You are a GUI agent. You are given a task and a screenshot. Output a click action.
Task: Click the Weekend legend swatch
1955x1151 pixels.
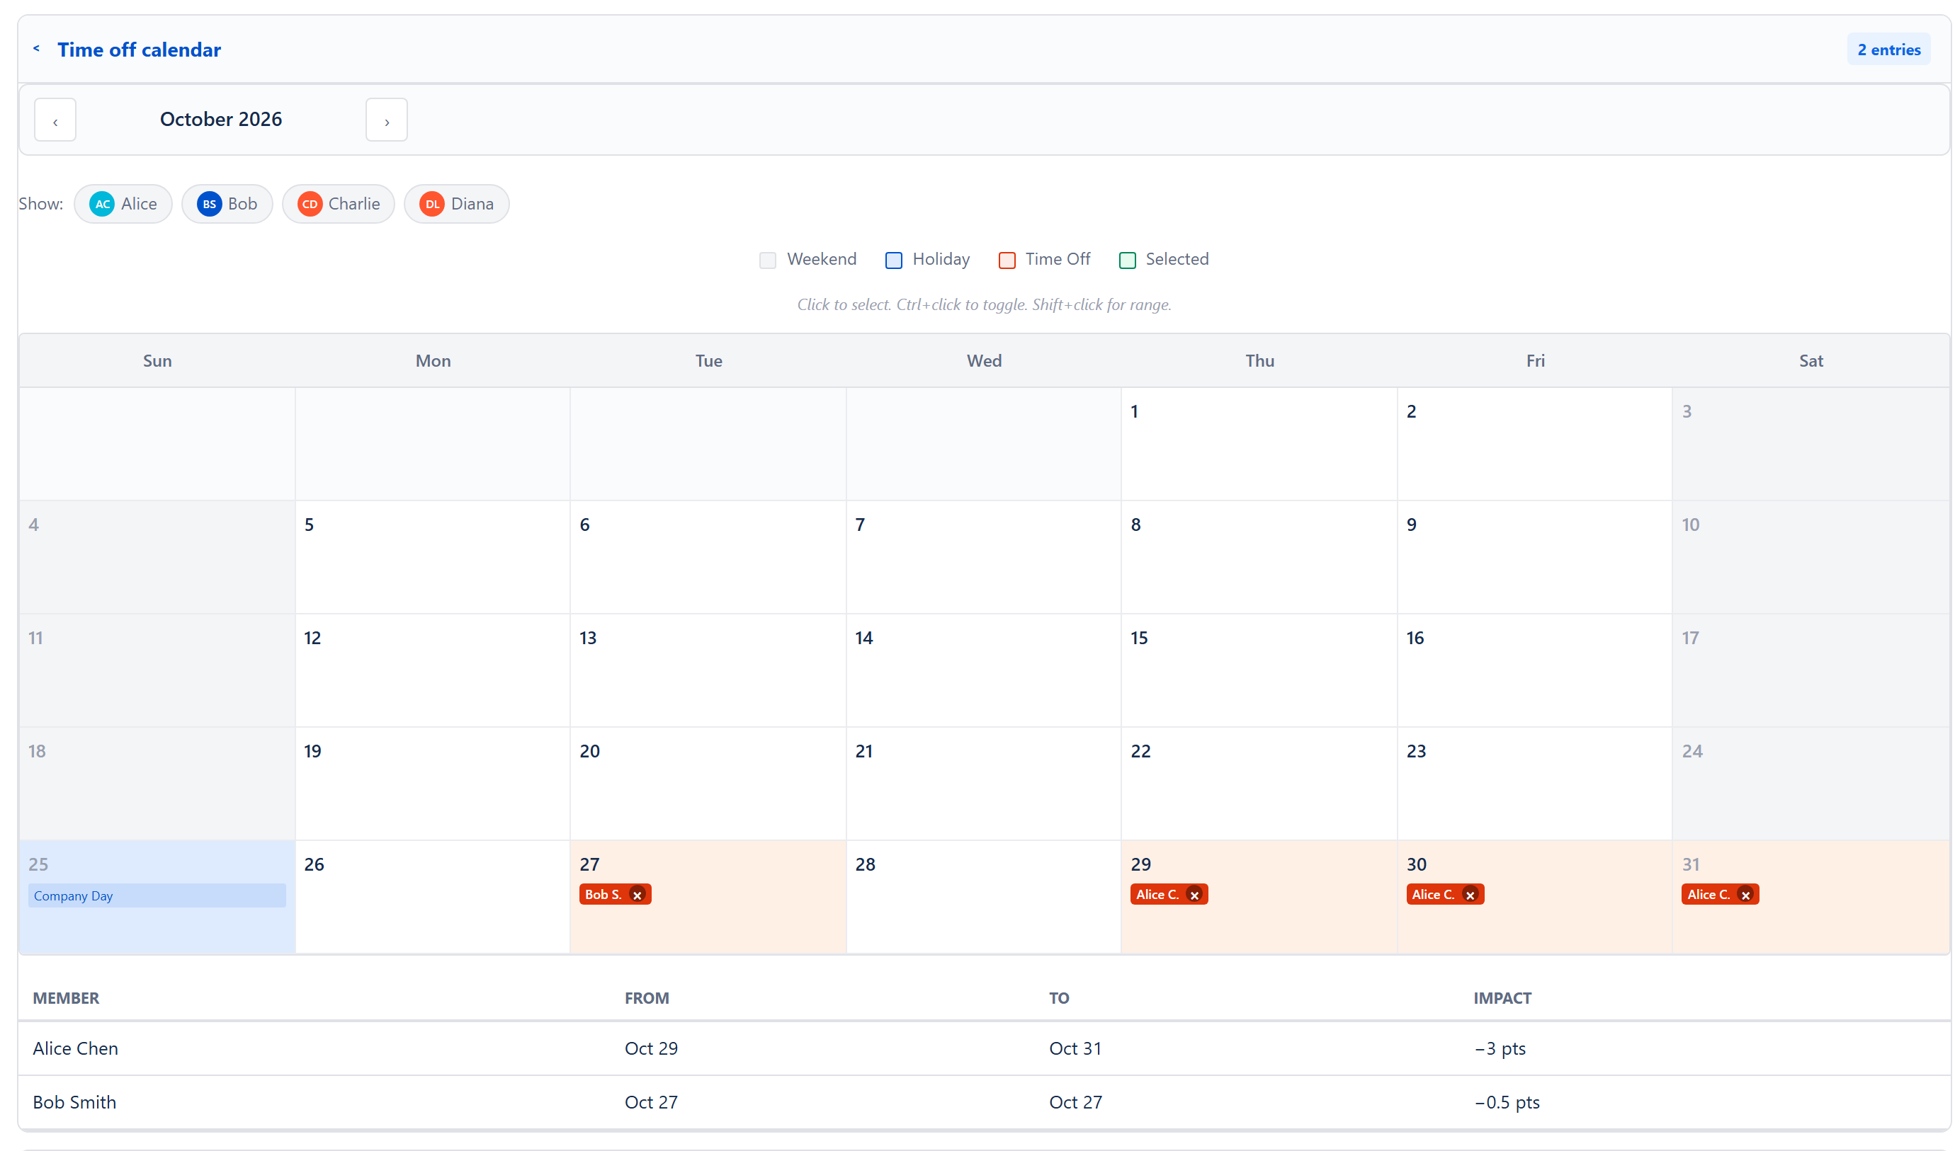coord(768,260)
